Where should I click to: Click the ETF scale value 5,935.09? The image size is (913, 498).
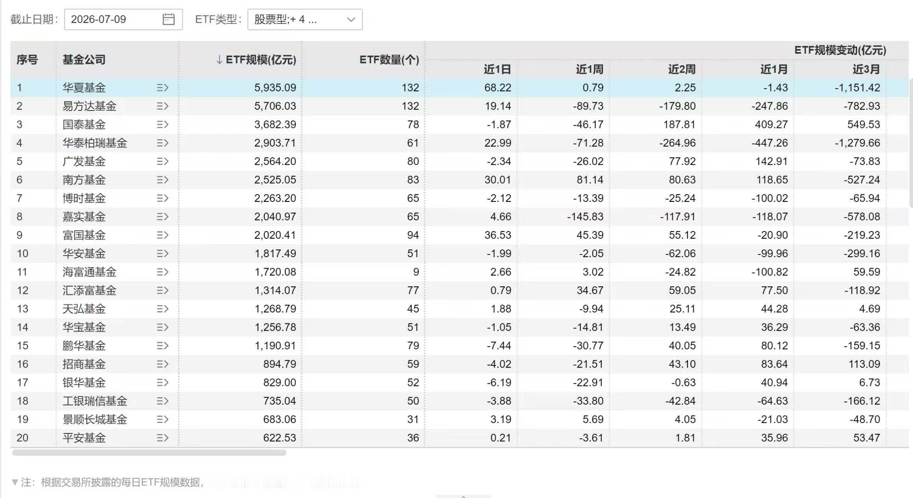275,88
